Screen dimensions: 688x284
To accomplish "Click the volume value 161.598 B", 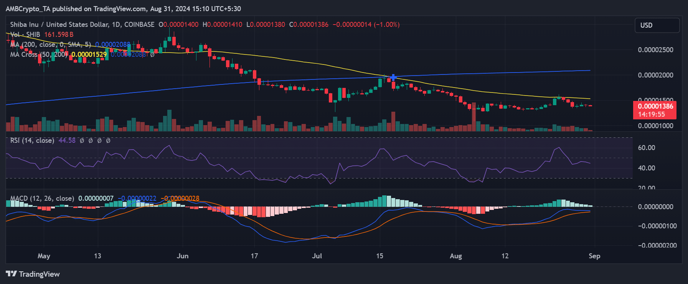I will coord(59,35).
